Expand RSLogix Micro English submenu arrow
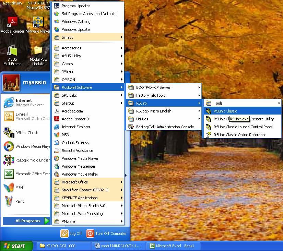Image resolution: width=283 pixels, height=251 pixels. pyautogui.click(x=199, y=111)
